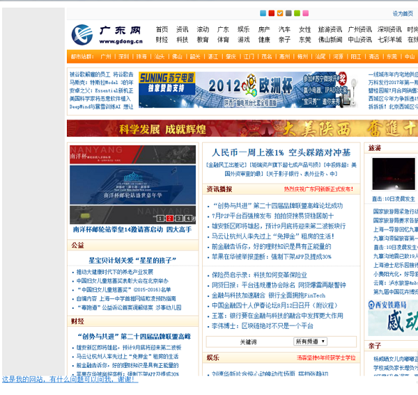Select the pink theme color square
Viewport: 418px width, 395px height.
tap(305, 13)
